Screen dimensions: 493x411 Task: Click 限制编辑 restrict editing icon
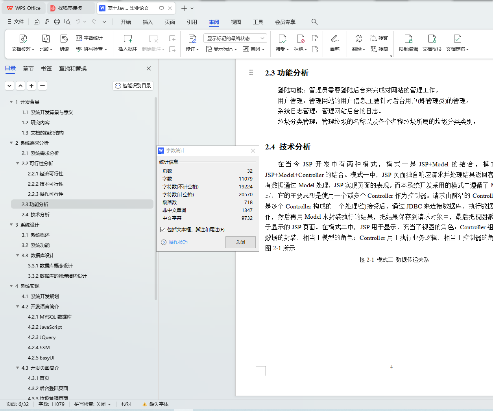click(408, 39)
